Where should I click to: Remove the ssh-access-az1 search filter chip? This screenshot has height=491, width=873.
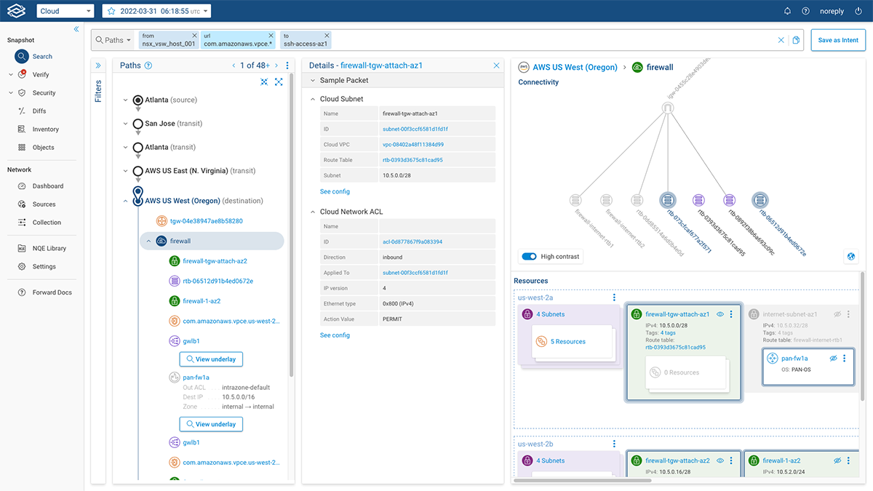click(x=326, y=34)
